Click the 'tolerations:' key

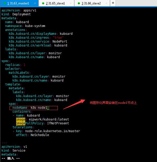(x=23, y=127)
